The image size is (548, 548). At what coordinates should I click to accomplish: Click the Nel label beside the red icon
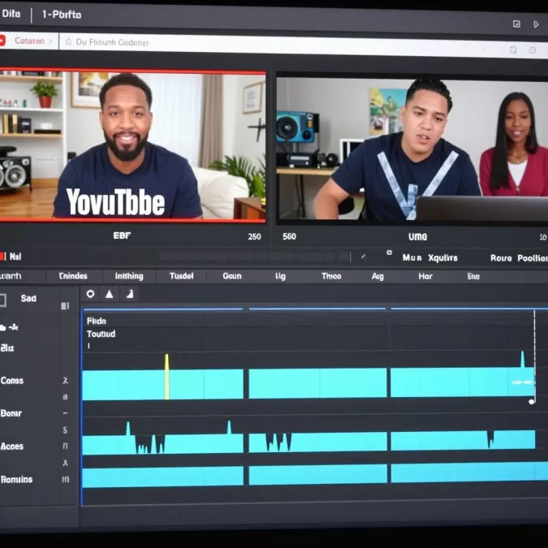[x=15, y=257]
